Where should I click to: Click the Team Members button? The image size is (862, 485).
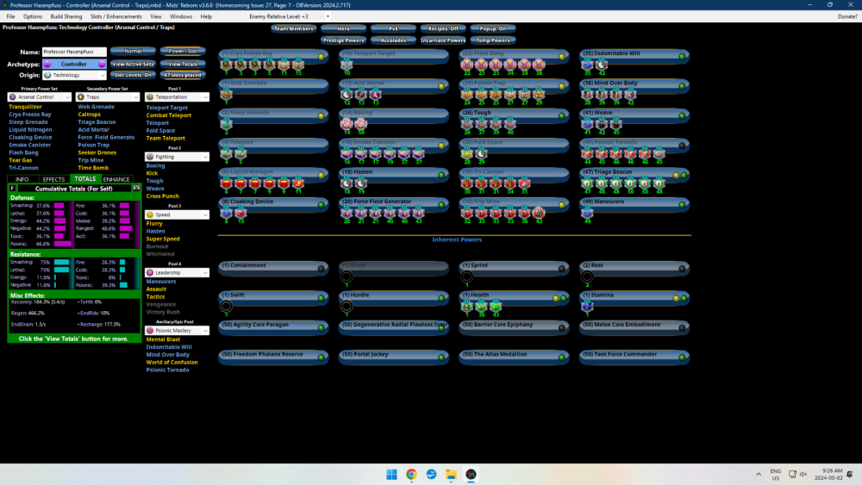point(294,28)
